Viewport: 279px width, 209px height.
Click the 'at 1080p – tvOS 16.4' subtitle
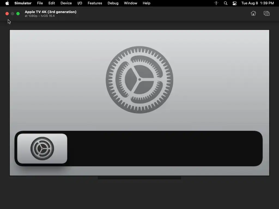40,16
